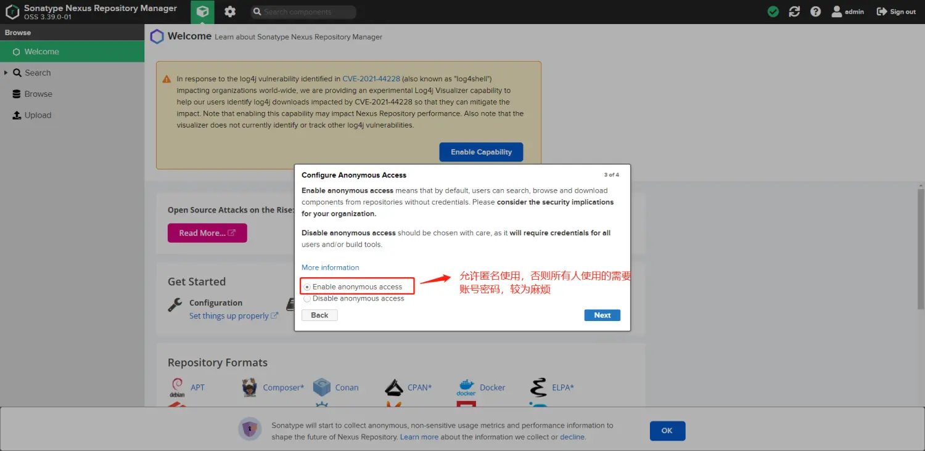Click the Docker repository format icon
925x451 pixels.
click(466, 388)
